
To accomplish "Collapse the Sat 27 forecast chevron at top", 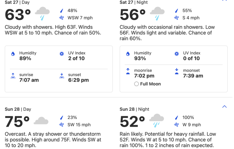I will tap(224, 1).
